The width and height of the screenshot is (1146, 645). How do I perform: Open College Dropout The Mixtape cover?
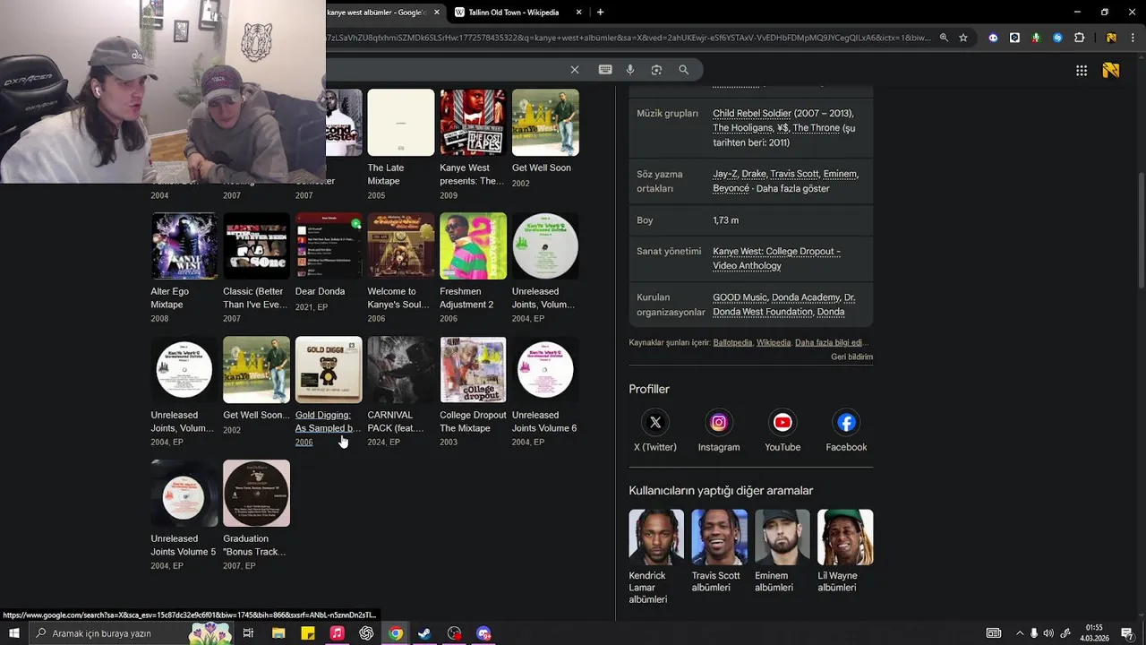click(473, 370)
